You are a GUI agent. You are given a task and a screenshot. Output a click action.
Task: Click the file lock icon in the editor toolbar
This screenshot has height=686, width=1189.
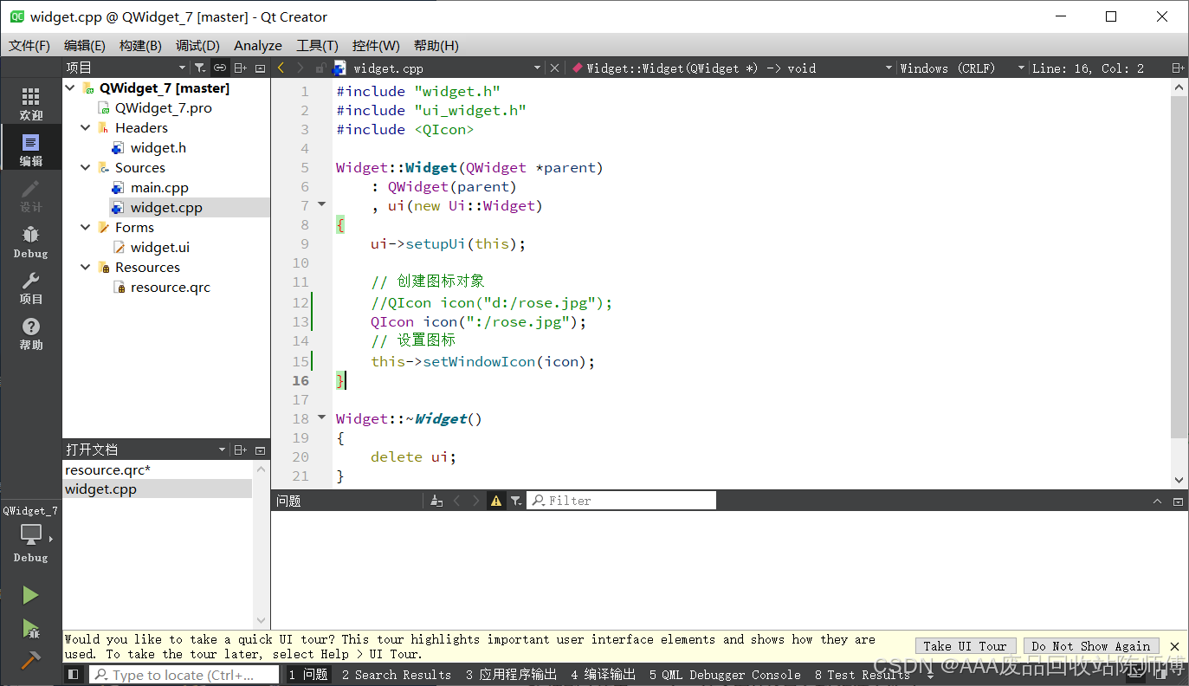click(x=320, y=68)
